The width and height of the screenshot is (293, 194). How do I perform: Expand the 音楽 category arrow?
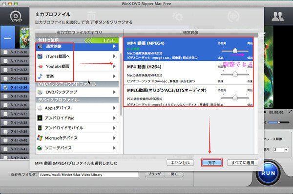tap(114, 76)
